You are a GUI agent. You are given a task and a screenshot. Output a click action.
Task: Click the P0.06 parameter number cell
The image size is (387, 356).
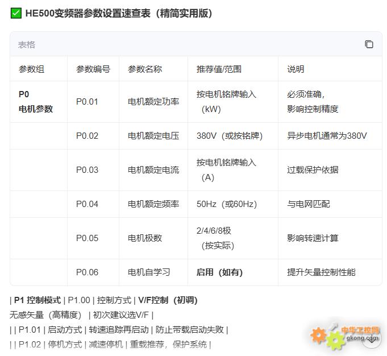click(87, 272)
